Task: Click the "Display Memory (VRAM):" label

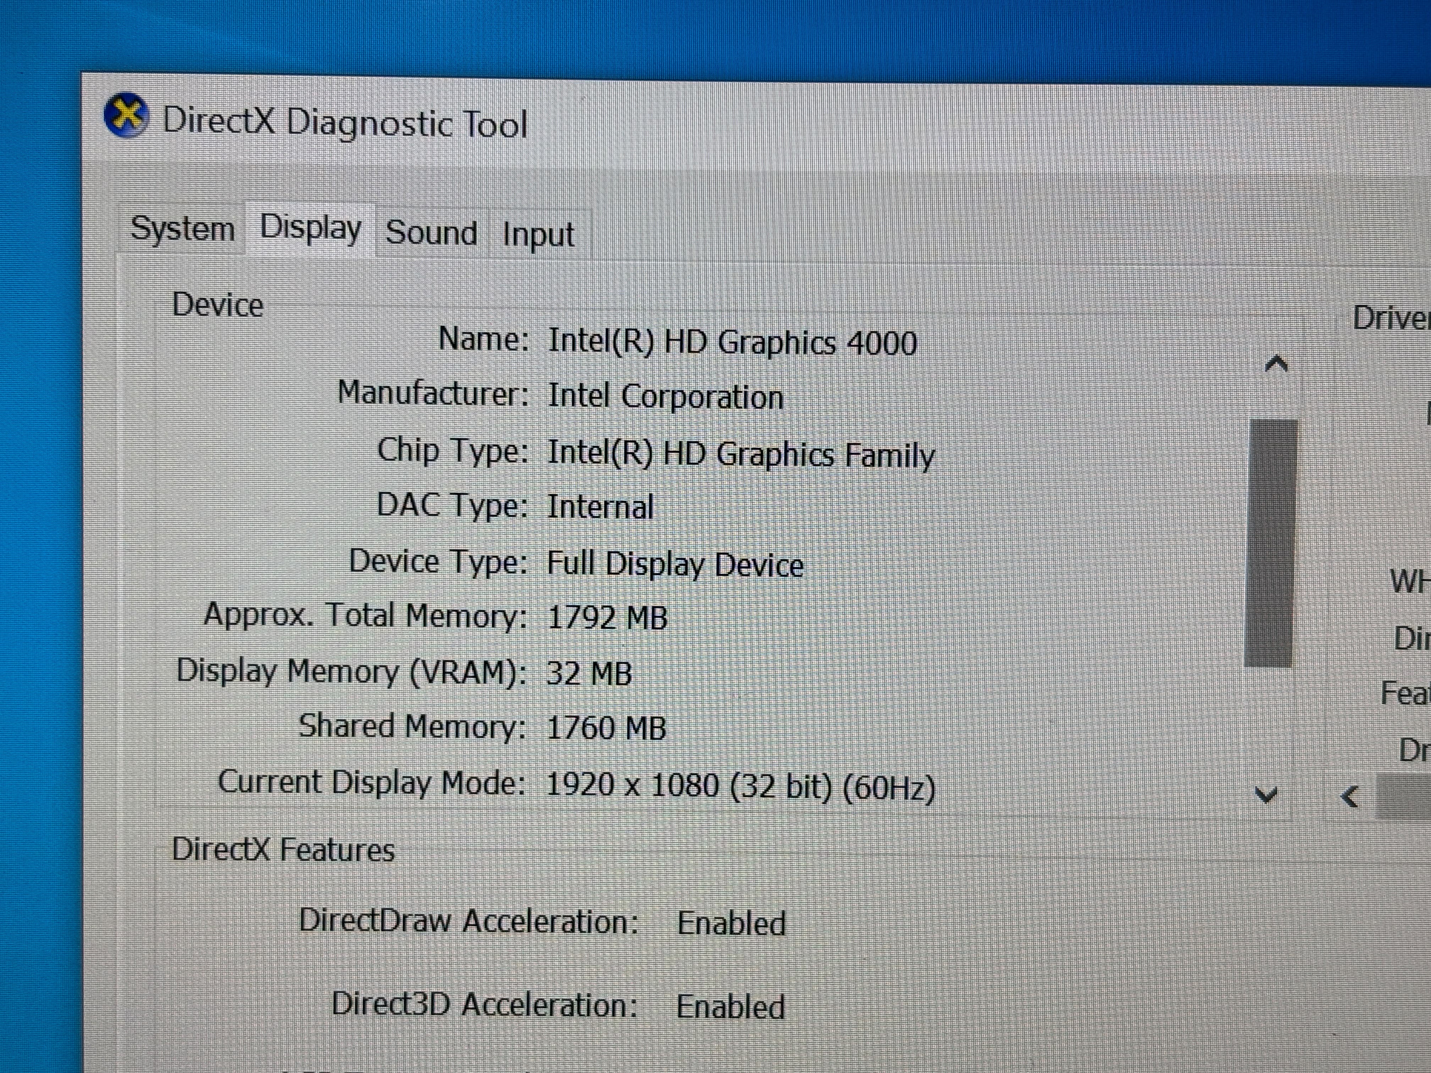Action: point(352,672)
